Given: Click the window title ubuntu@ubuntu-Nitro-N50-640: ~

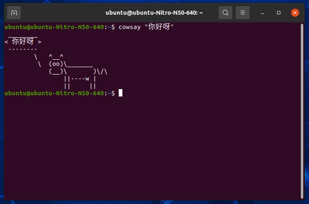Looking at the screenshot, I should [x=154, y=13].
